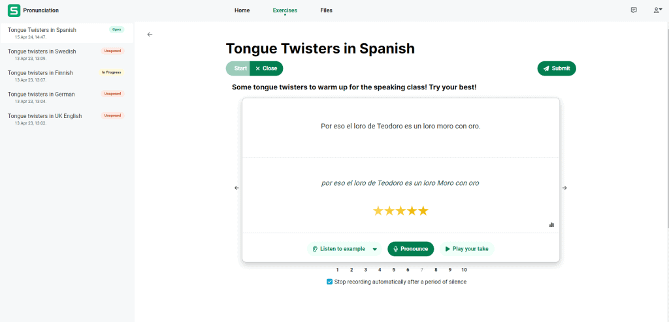Open the score statistics bar chart icon

pyautogui.click(x=551, y=225)
